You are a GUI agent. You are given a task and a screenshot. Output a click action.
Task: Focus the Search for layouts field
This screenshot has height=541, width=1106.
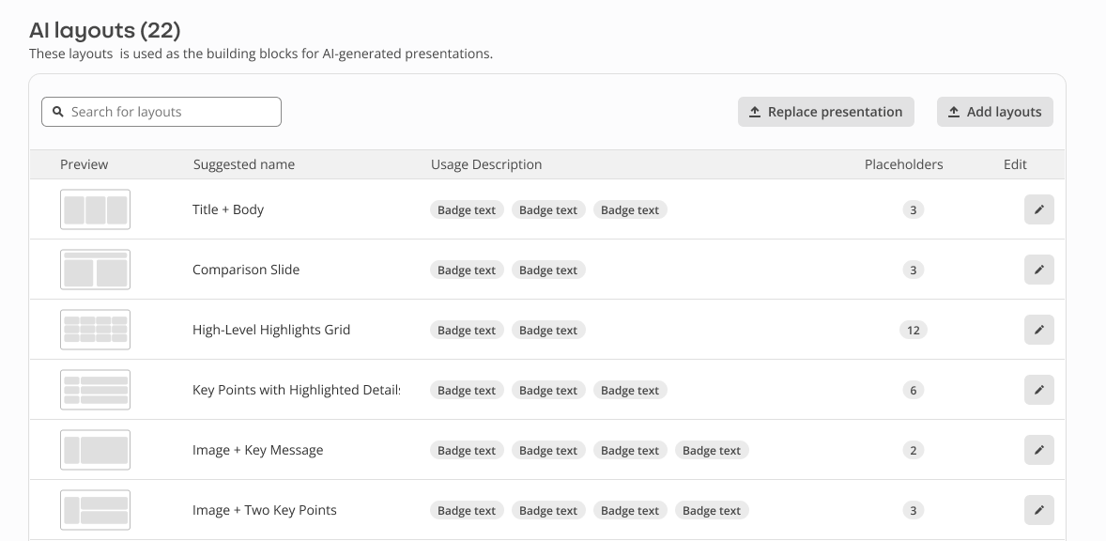(x=161, y=112)
